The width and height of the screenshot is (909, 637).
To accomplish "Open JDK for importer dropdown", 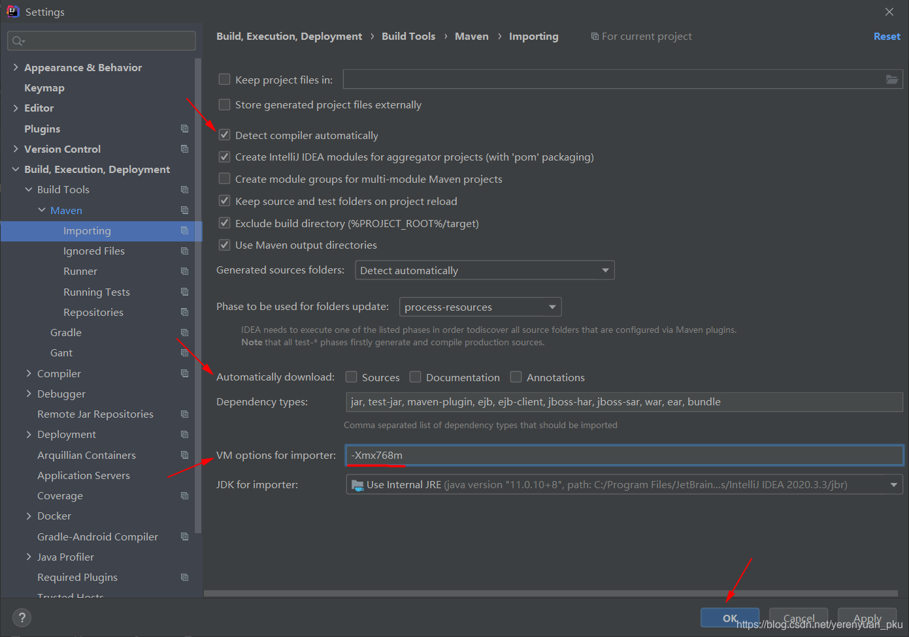I will 624,484.
